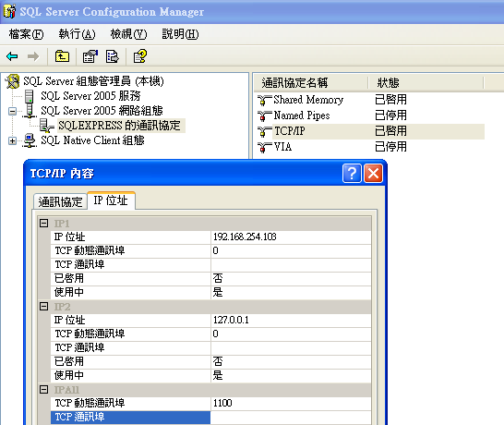The image size is (504, 425).
Task: Sort by 狀態 column header
Action: [426, 83]
